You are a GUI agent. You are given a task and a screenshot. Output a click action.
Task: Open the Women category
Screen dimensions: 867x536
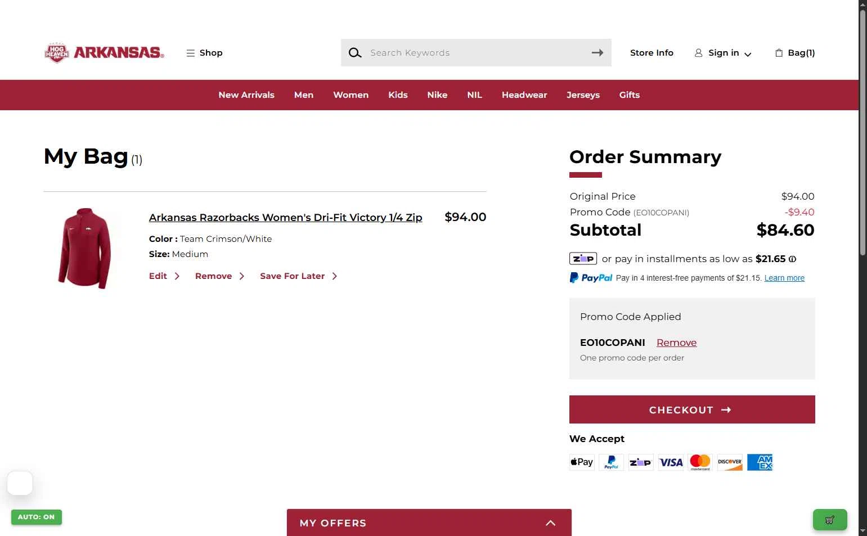tap(351, 95)
